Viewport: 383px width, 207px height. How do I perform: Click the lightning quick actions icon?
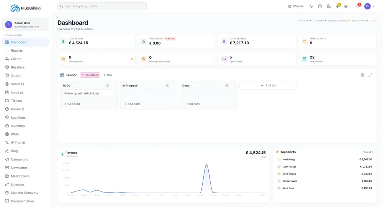337,7
